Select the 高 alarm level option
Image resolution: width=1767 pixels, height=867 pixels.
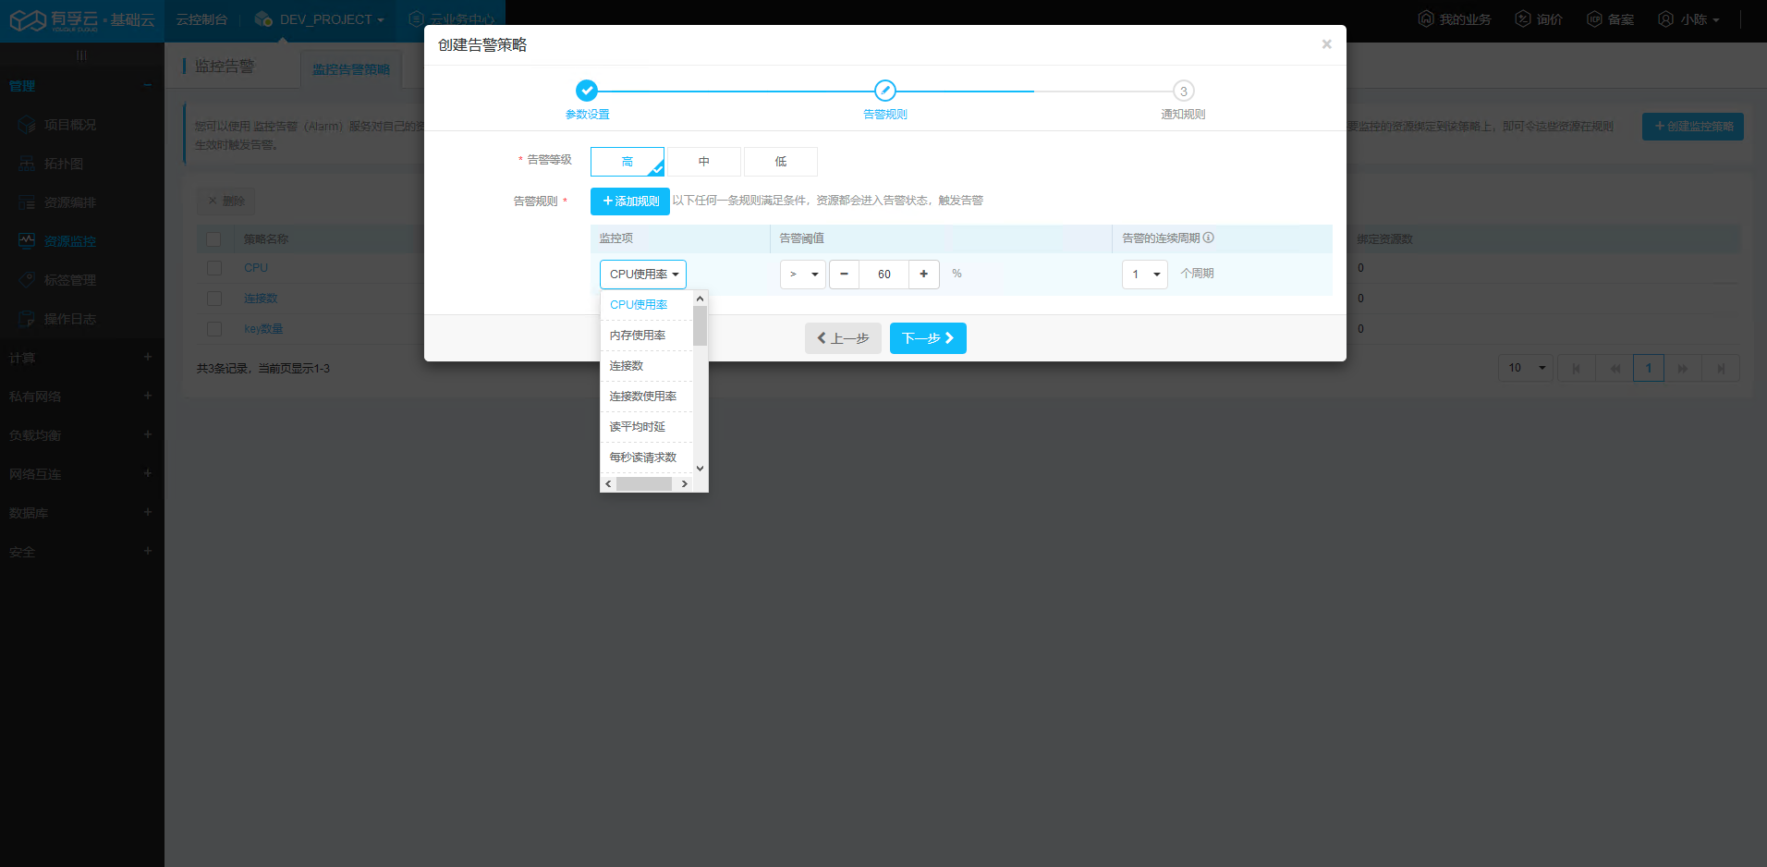tap(627, 162)
